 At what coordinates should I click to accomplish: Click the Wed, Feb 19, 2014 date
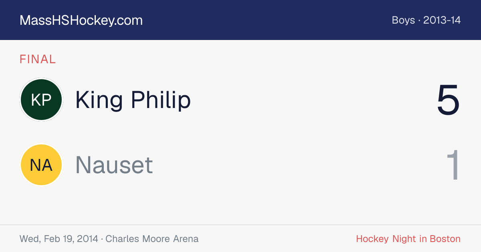59,239
